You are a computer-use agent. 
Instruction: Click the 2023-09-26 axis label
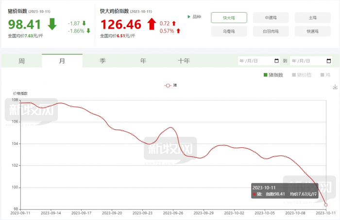coord(173,213)
